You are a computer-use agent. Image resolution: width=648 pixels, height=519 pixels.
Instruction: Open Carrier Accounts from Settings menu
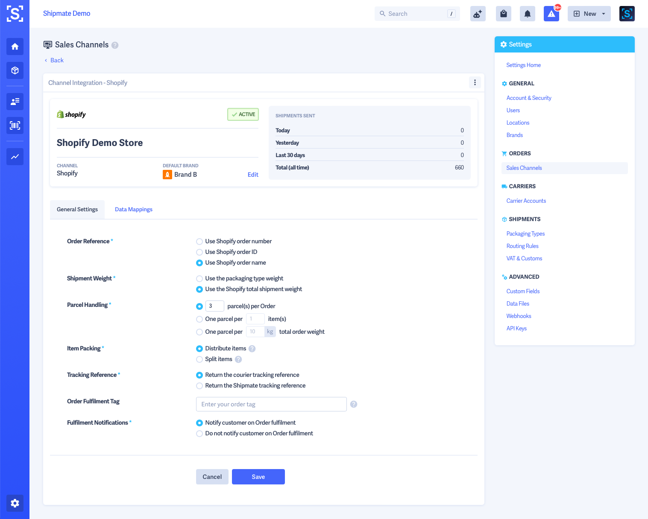pyautogui.click(x=526, y=201)
